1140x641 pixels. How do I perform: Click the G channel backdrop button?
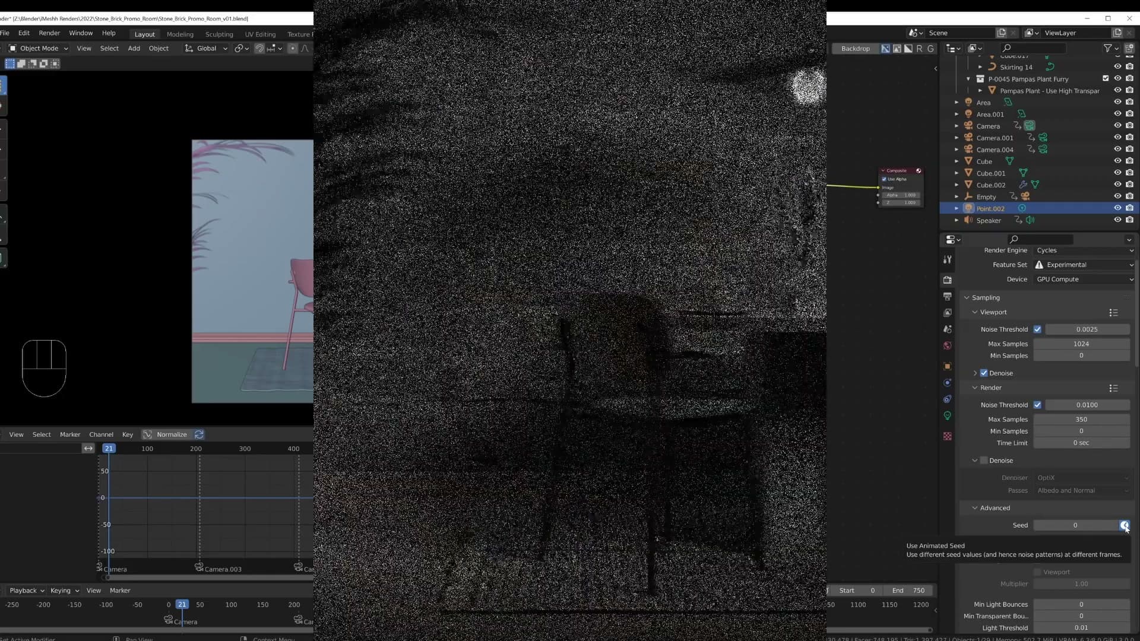[930, 49]
